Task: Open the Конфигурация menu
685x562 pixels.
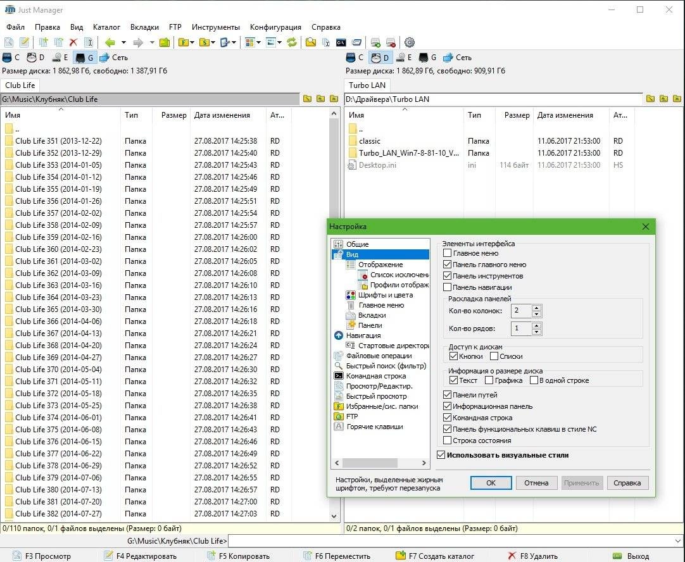Action: (275, 27)
